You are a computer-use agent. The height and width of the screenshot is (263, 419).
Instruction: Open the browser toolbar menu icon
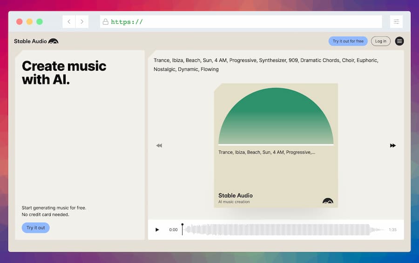[x=396, y=22]
